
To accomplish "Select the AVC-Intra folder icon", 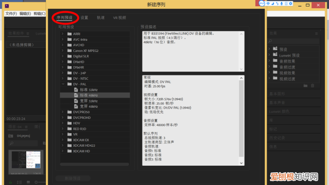I will (x=69, y=39).
